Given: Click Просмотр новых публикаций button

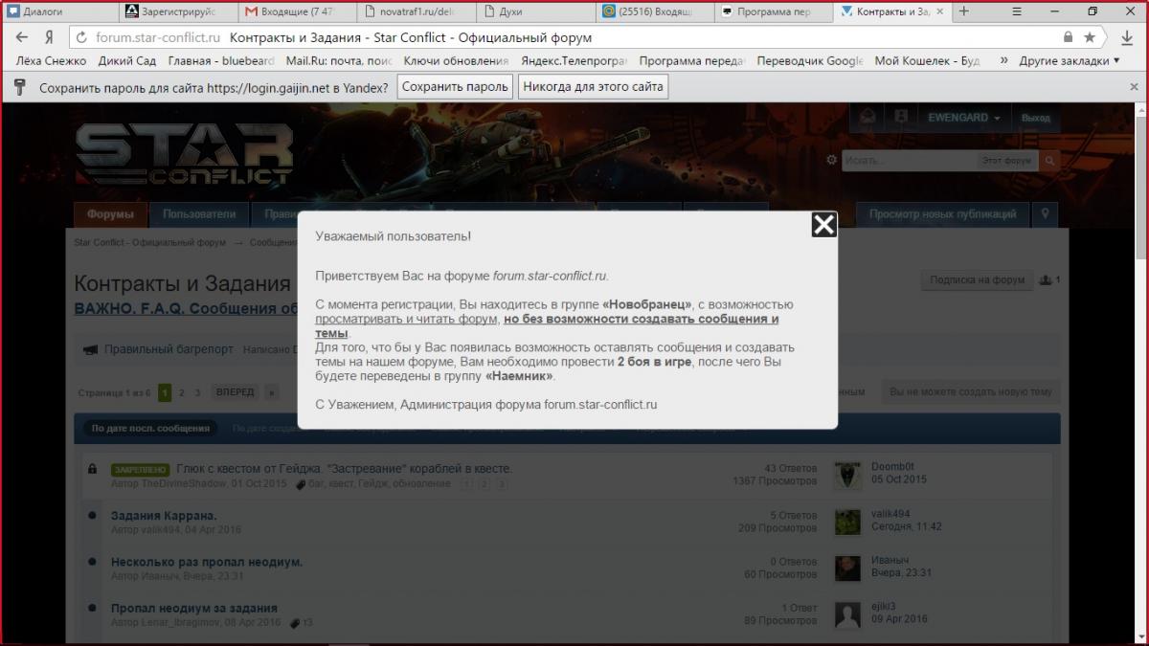Looking at the screenshot, I should 943,214.
